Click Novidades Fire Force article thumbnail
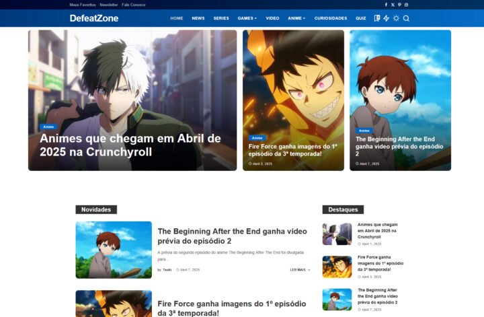Viewport: 484px width, 317px height. tap(114, 304)
